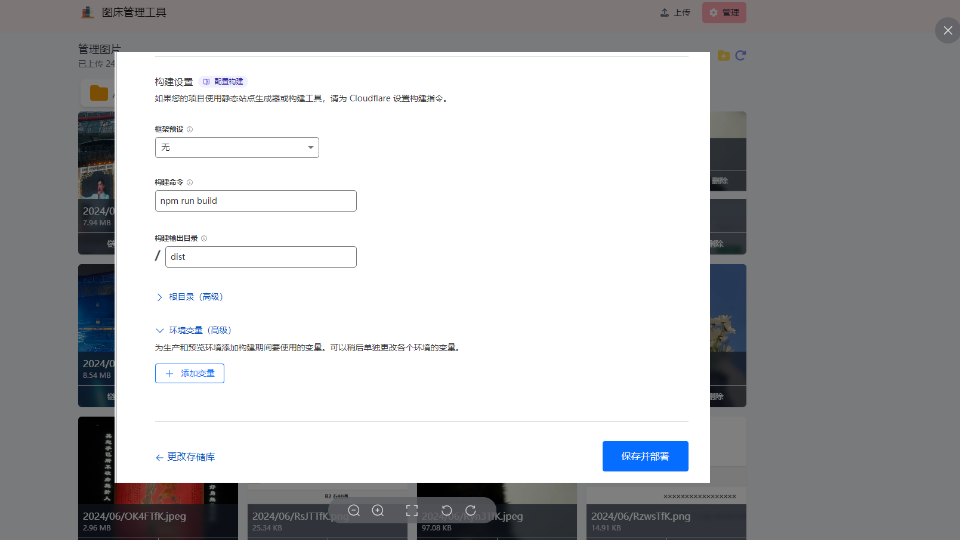Click the 2024/06/RzwsTfK.png file name
Viewport: 960px width, 540px height.
(641, 516)
